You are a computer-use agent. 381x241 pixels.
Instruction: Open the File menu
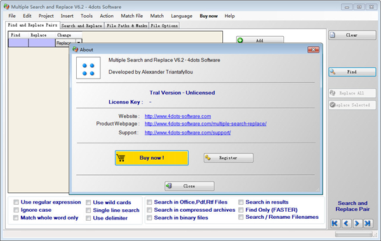[x=12, y=16]
